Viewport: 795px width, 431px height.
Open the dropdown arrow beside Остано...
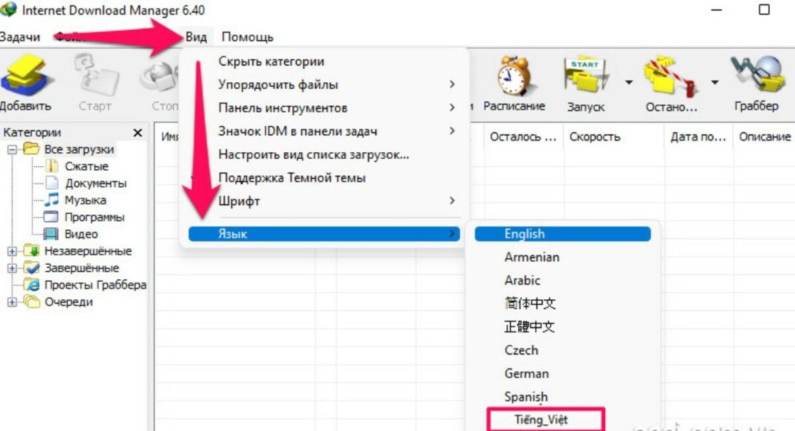[x=715, y=82]
